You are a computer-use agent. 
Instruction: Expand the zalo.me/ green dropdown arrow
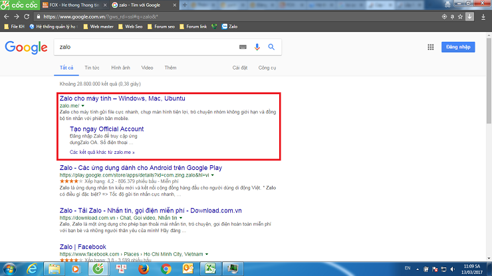click(83, 106)
